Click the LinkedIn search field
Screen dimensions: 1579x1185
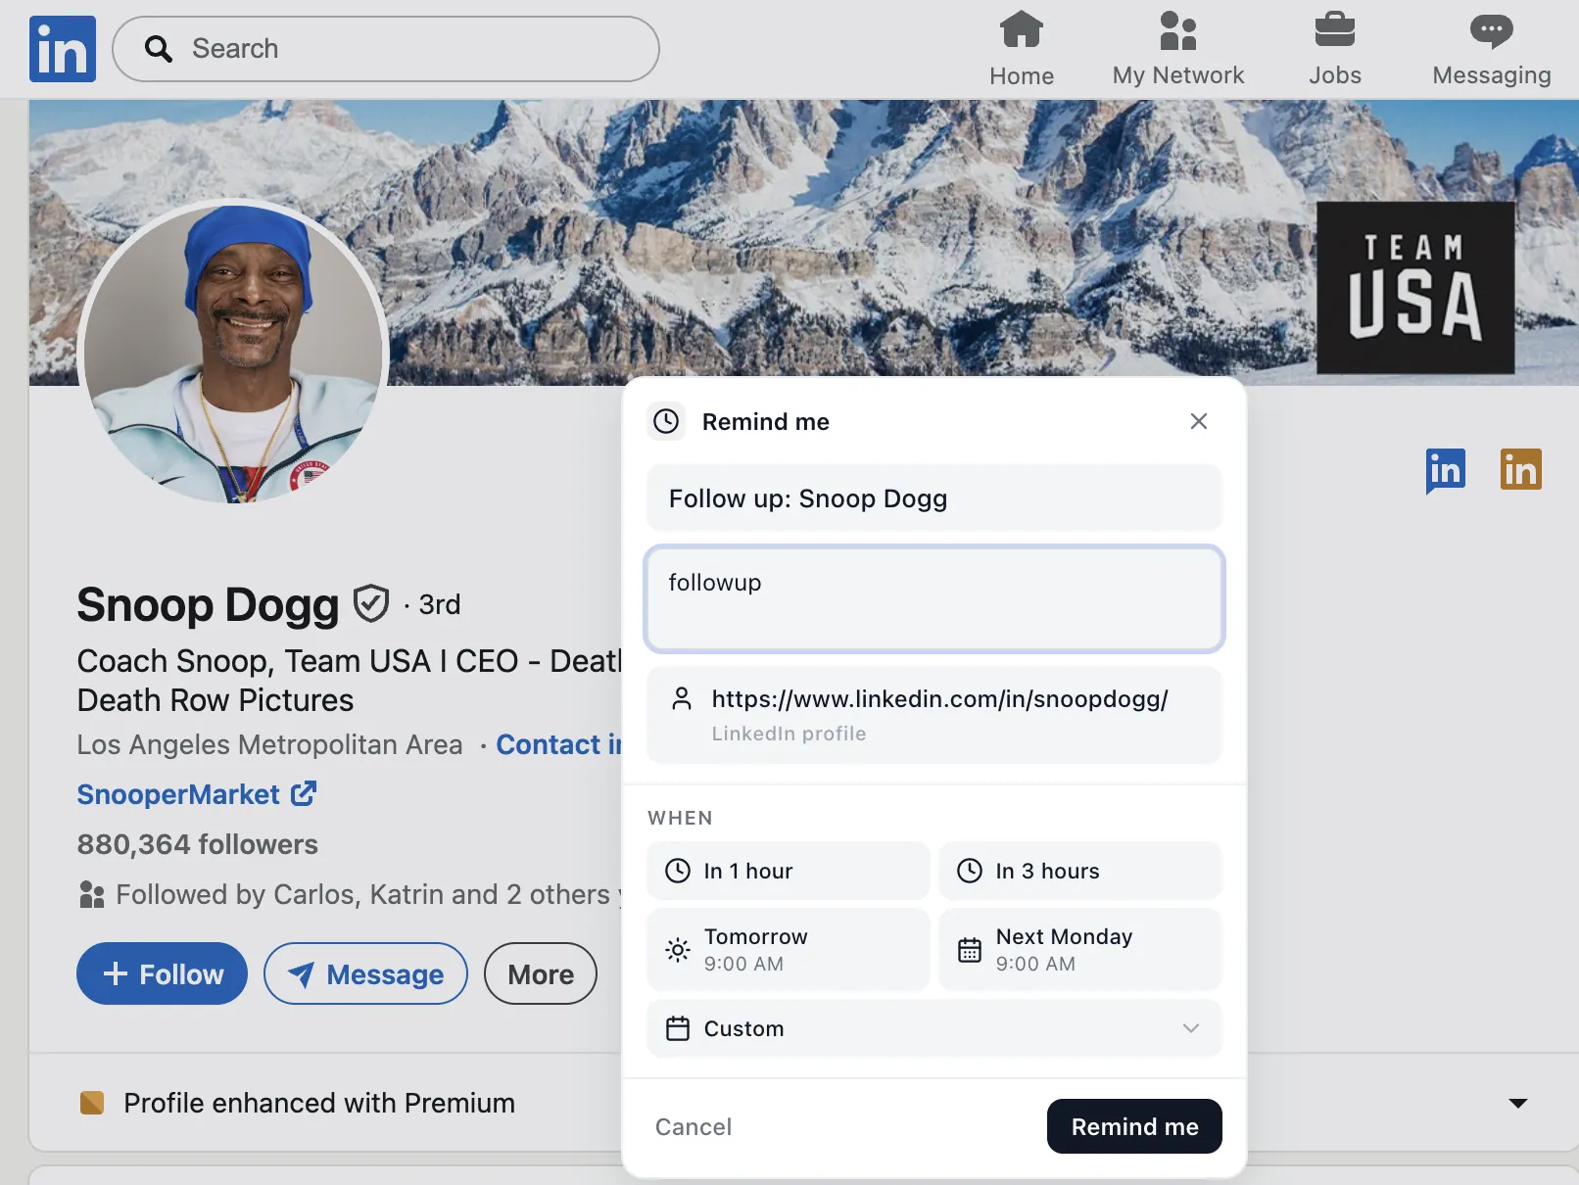(386, 49)
